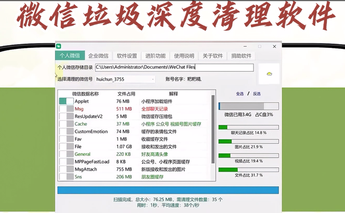The height and width of the screenshot is (213, 345).
Task: Toggle the MPPageFastLoad row switch
Action: pos(66,162)
